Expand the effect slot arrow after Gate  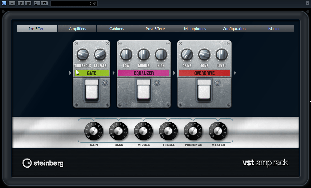click(x=113, y=73)
